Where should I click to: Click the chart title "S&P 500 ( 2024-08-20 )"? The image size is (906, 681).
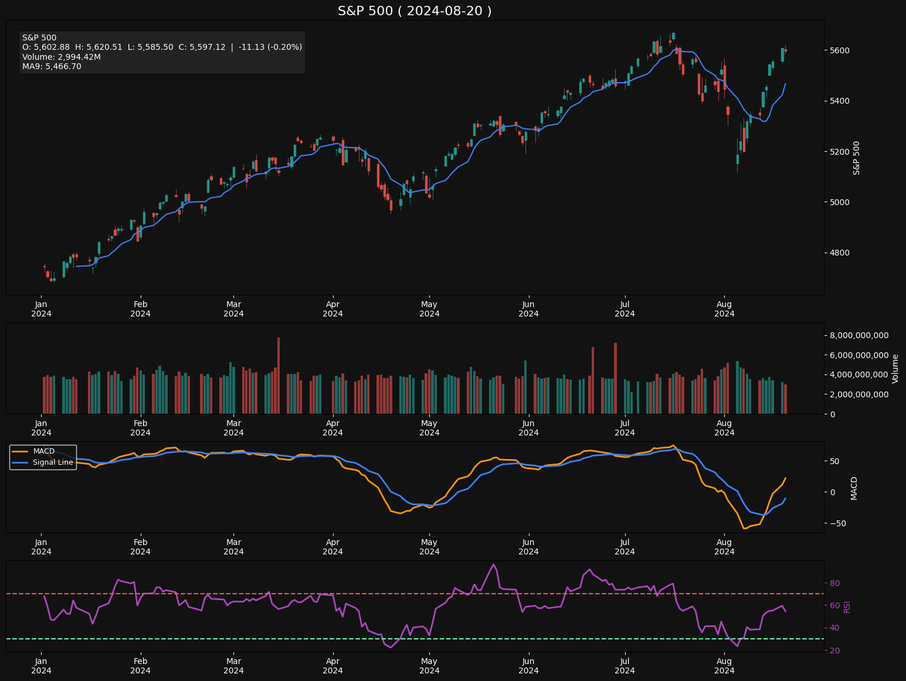[415, 11]
